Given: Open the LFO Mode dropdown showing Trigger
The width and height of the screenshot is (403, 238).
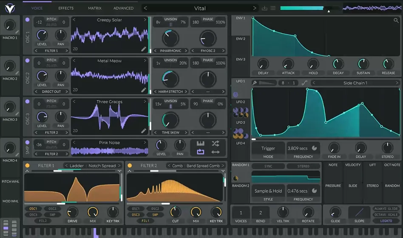Looking at the screenshot, I should coord(268,148).
